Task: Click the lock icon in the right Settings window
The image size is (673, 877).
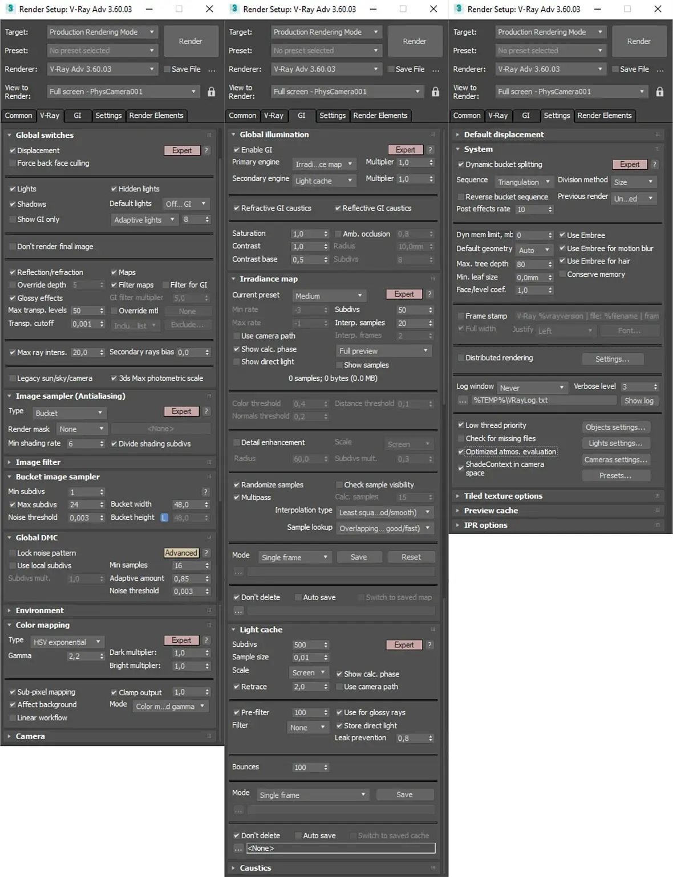Action: (x=660, y=92)
